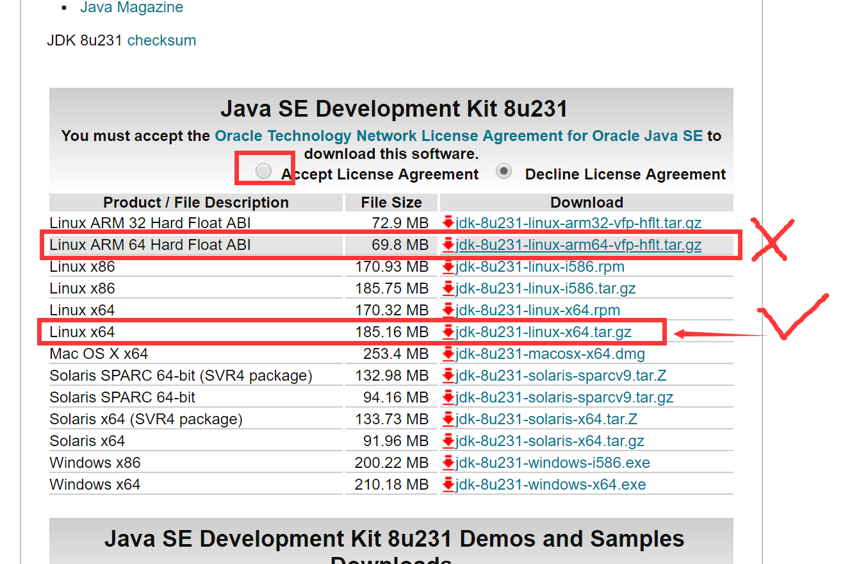Viewport: 852px width, 564px height.
Task: Click download arrow icon beside jdk-8u231-solaris-sparcv9.tar.Z
Action: [448, 375]
